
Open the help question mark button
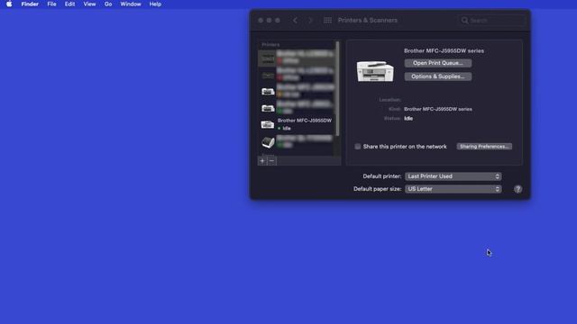coord(517,189)
